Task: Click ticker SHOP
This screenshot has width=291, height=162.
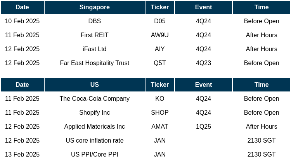Action: [x=159, y=113]
